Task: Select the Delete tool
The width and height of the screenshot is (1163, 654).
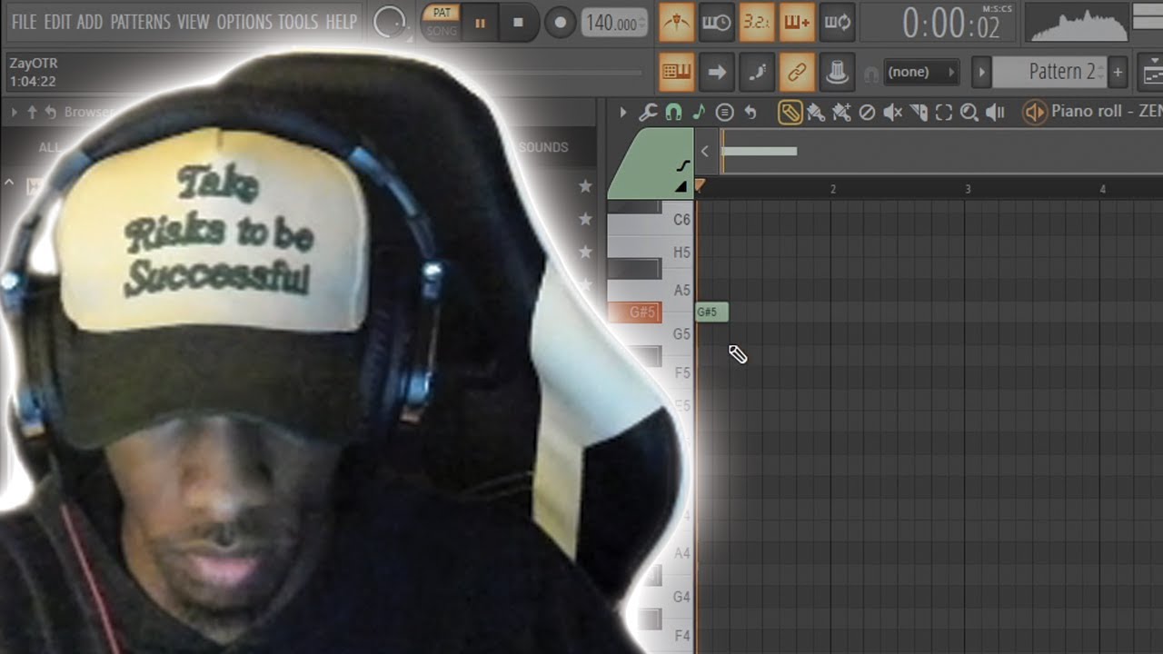Action: coord(867,113)
